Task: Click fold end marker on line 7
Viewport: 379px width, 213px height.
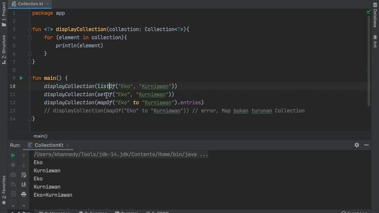Action: pos(30,62)
